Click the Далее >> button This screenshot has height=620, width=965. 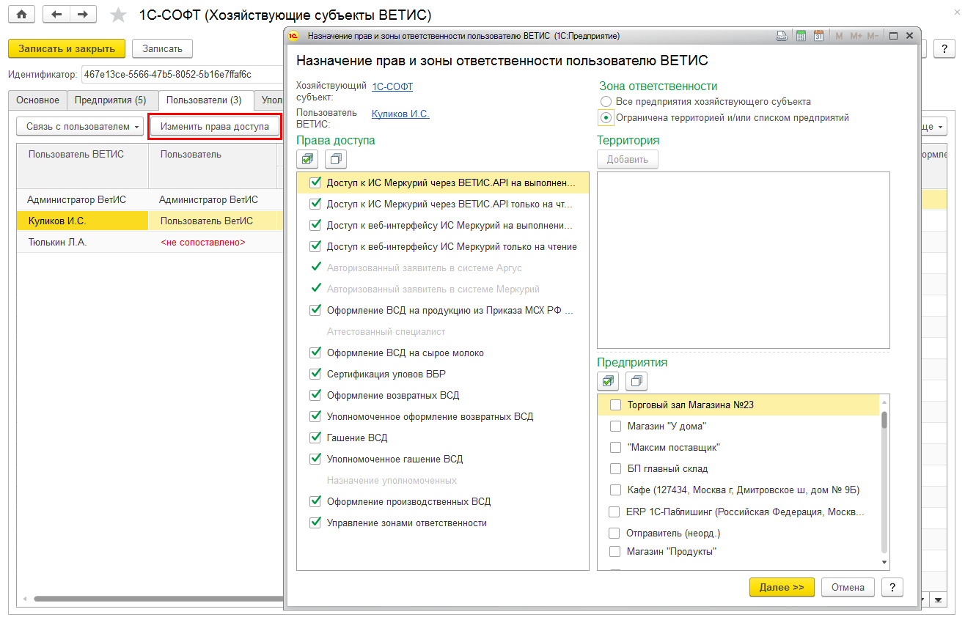pos(782,587)
